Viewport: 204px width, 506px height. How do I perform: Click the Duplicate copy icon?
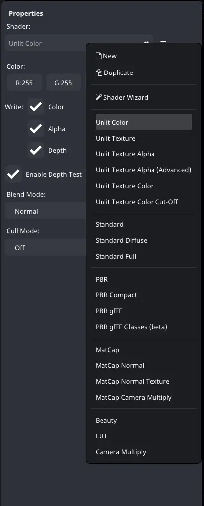click(99, 72)
